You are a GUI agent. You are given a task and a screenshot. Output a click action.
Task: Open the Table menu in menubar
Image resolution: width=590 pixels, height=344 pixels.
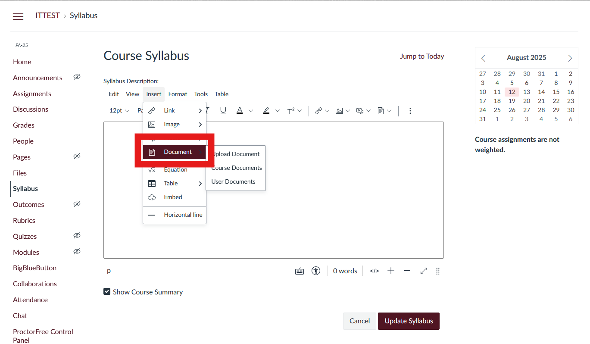[222, 94]
